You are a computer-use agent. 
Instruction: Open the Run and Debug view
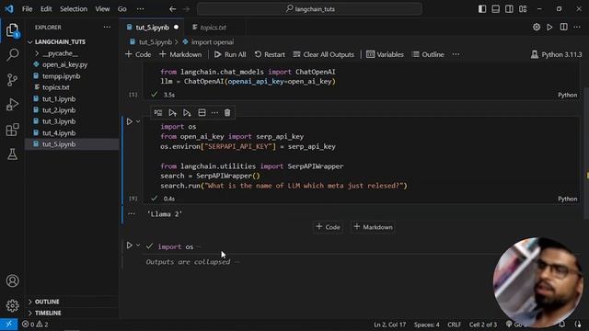(x=12, y=105)
